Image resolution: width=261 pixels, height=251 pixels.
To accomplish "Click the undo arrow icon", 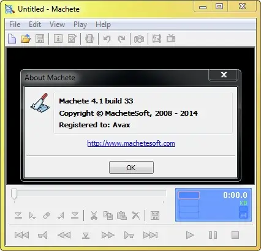I will [x=107, y=39].
